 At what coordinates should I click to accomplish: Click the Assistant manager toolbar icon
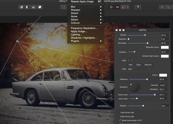coord(138,7)
